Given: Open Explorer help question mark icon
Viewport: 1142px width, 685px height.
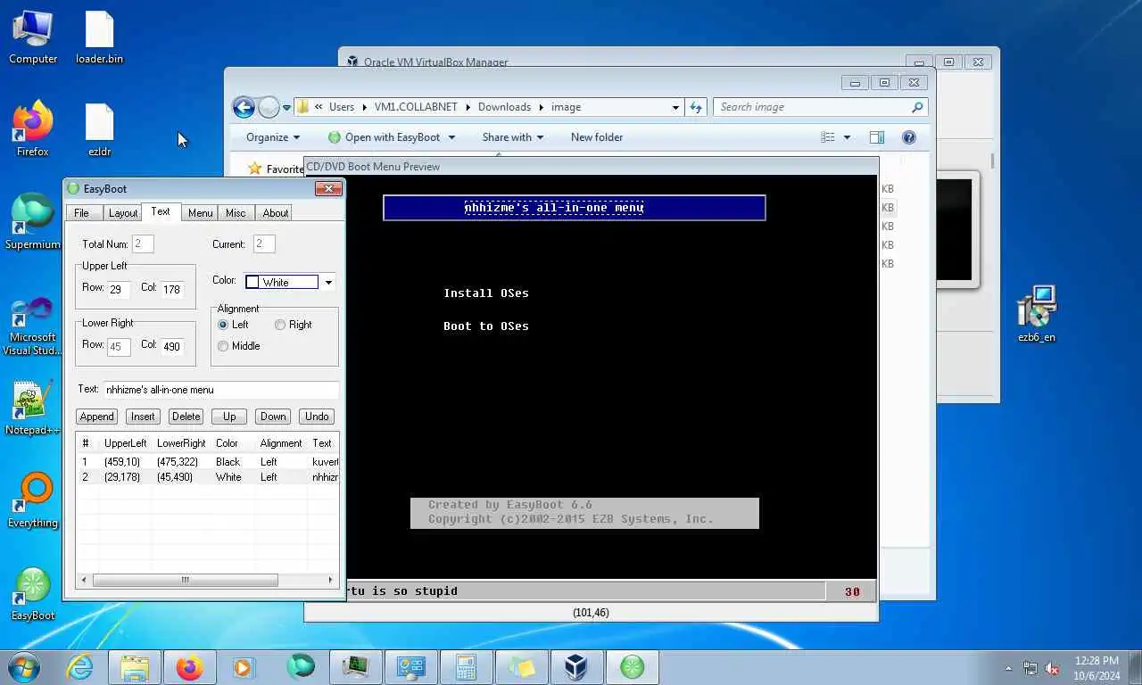Looking at the screenshot, I should pyautogui.click(x=909, y=137).
